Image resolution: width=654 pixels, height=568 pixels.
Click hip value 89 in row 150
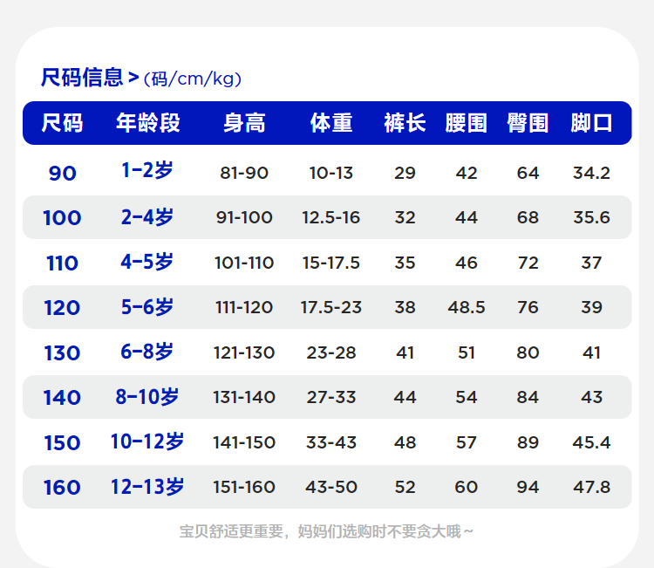pyautogui.click(x=528, y=442)
